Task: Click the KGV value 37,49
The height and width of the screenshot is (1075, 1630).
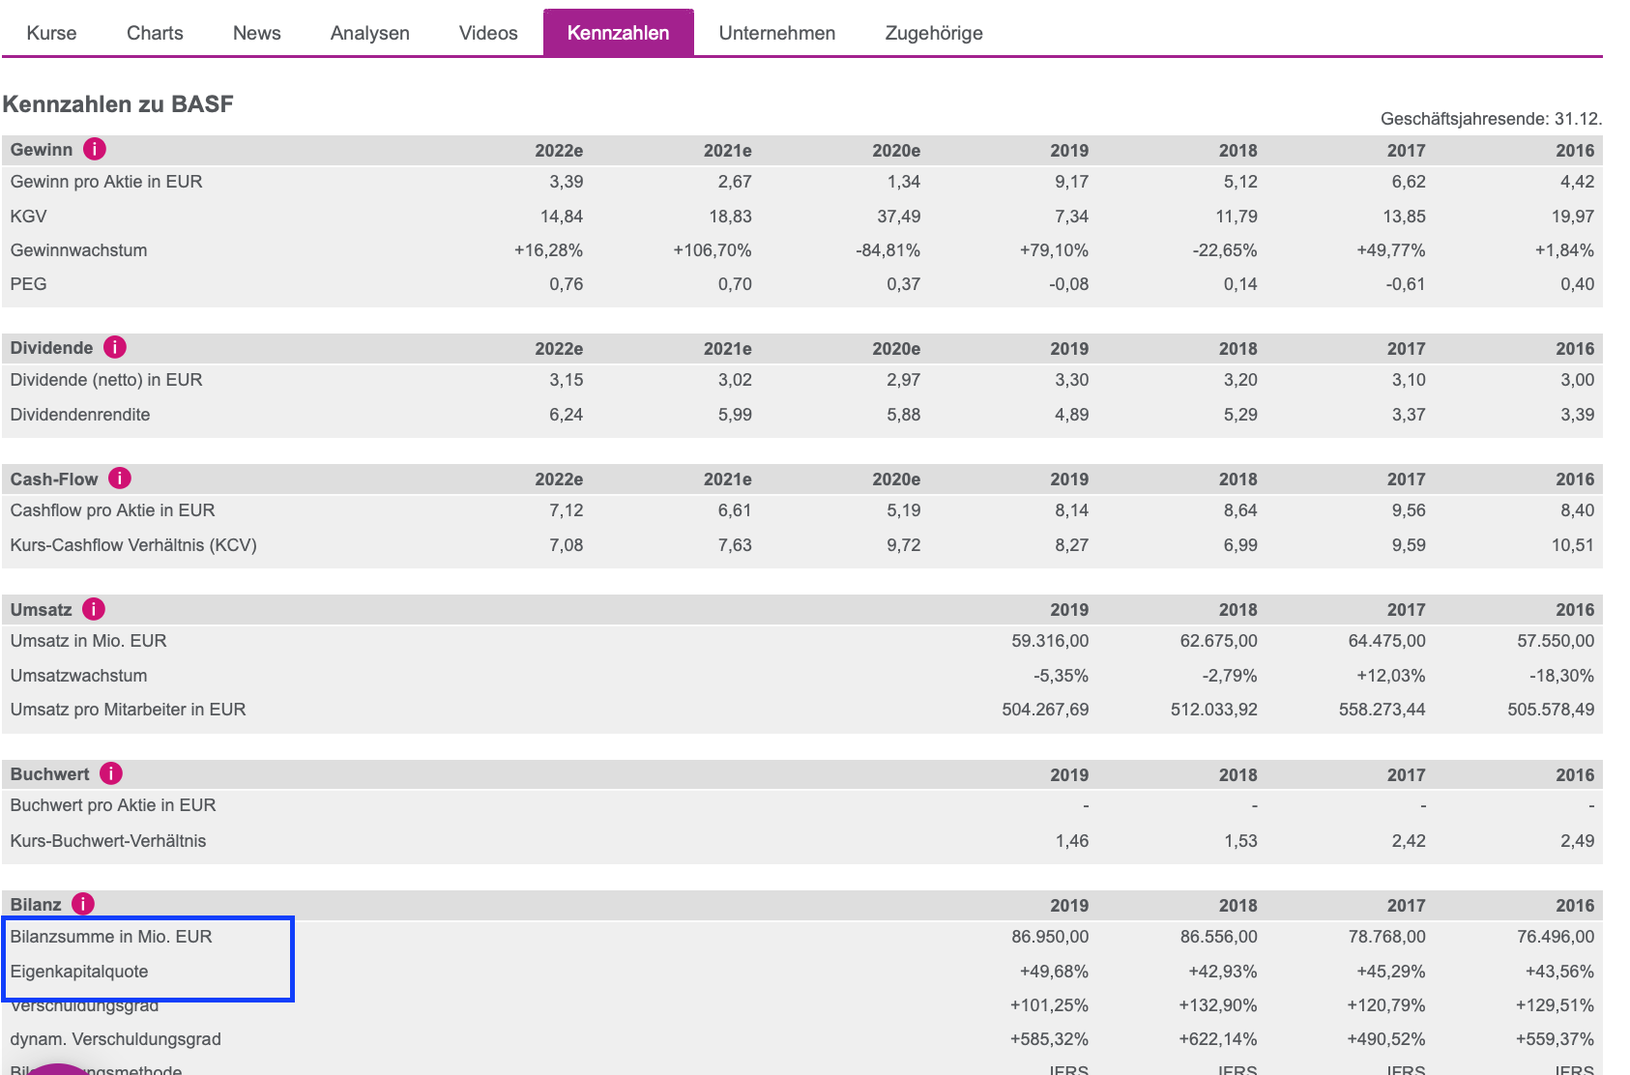Action: tap(898, 217)
